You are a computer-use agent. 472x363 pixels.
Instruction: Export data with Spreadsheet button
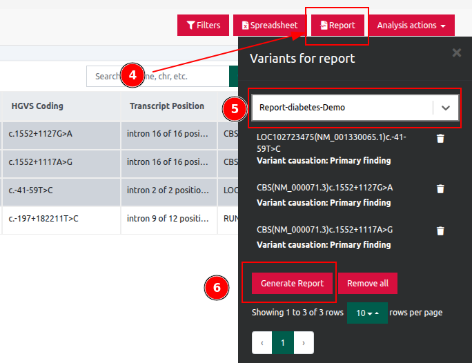tap(269, 26)
